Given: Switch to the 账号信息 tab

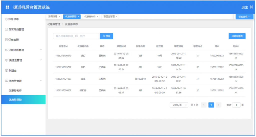Looking at the screenshot, I should click(x=53, y=16).
